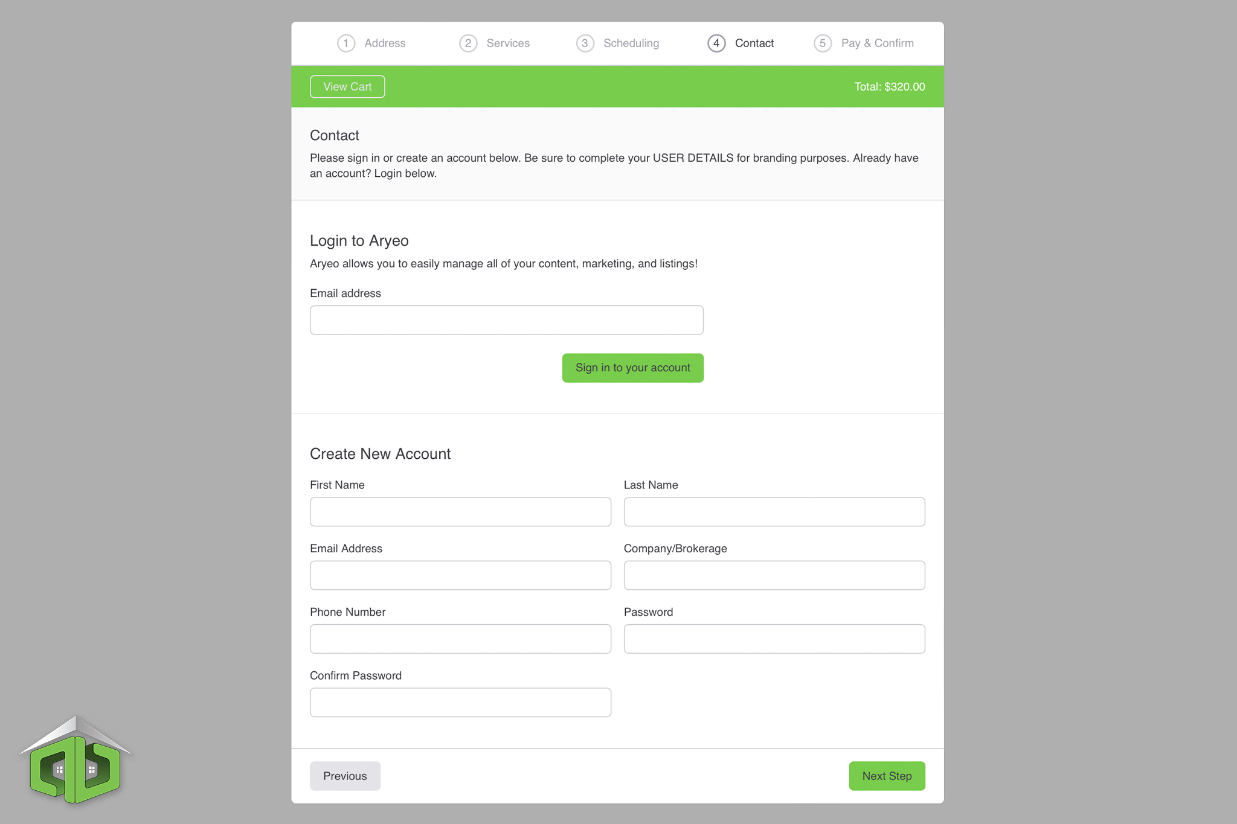
Task: Click the First Name field
Action: (x=460, y=512)
